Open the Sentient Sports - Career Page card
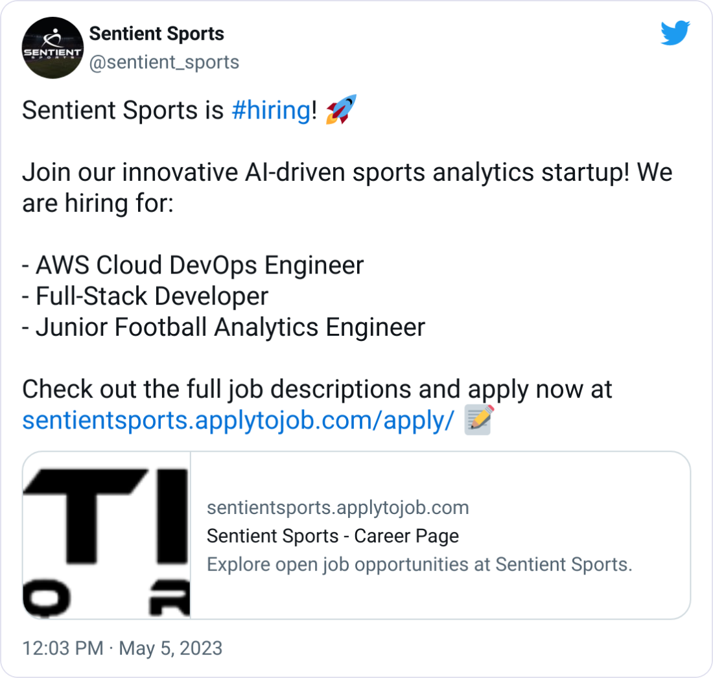The image size is (713, 678). tap(333, 536)
